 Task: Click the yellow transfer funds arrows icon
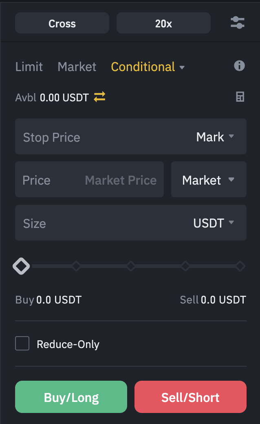point(99,97)
